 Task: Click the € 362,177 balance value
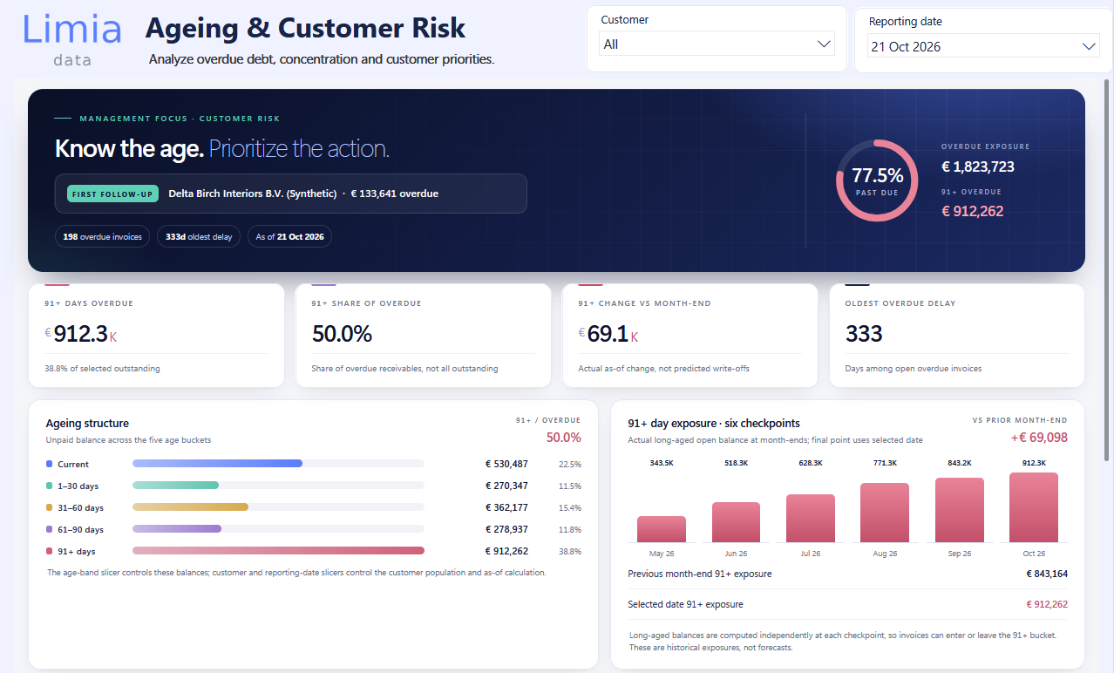point(506,507)
